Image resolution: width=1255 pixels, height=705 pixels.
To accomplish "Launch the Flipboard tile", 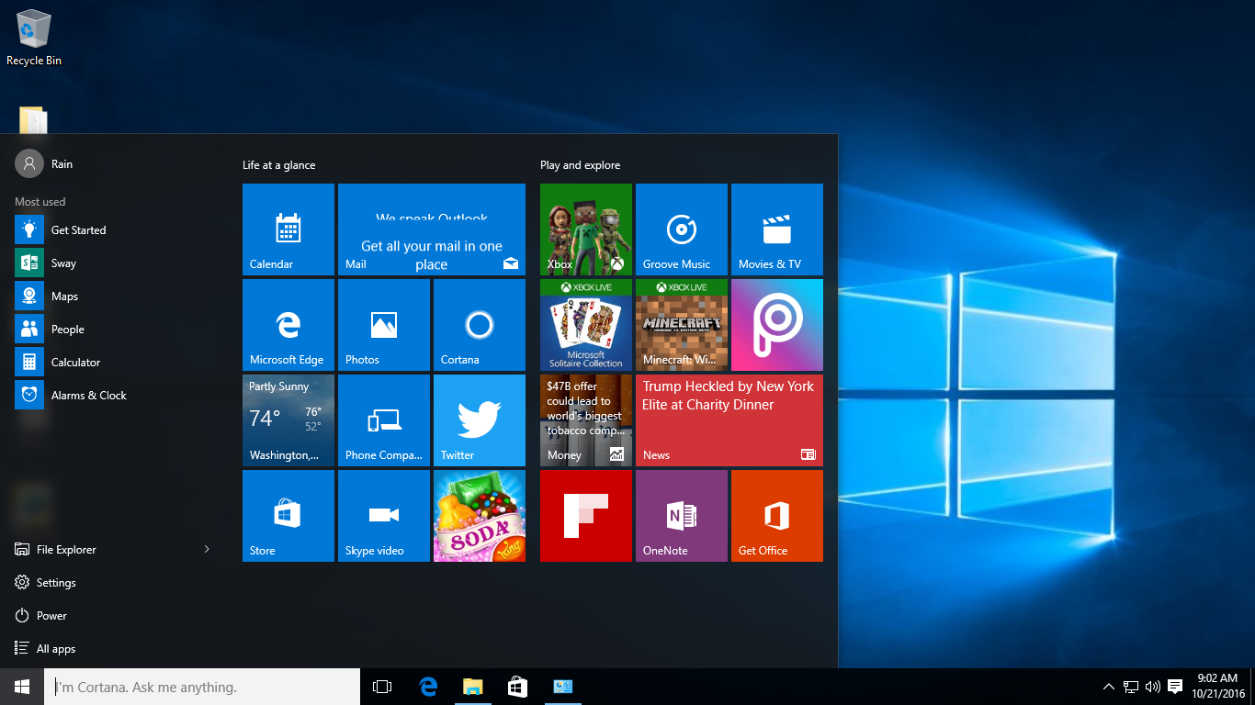I will tap(586, 516).
